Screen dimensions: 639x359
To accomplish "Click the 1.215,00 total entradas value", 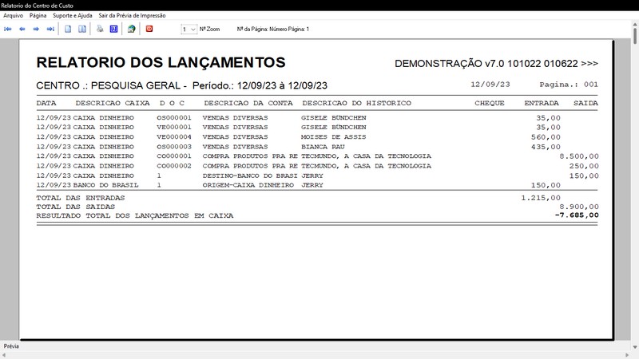I will (541, 198).
